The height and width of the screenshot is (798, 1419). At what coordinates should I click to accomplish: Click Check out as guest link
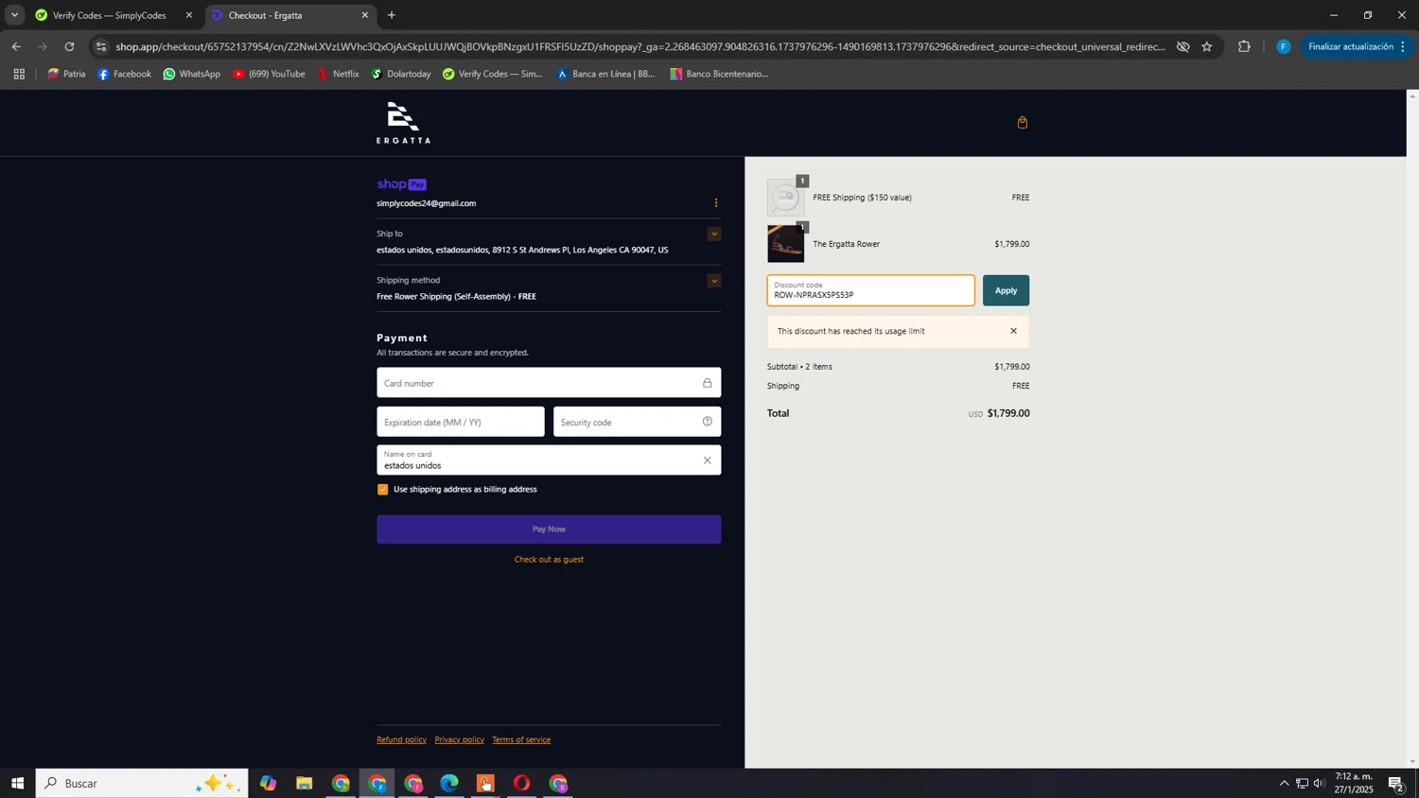coord(549,560)
